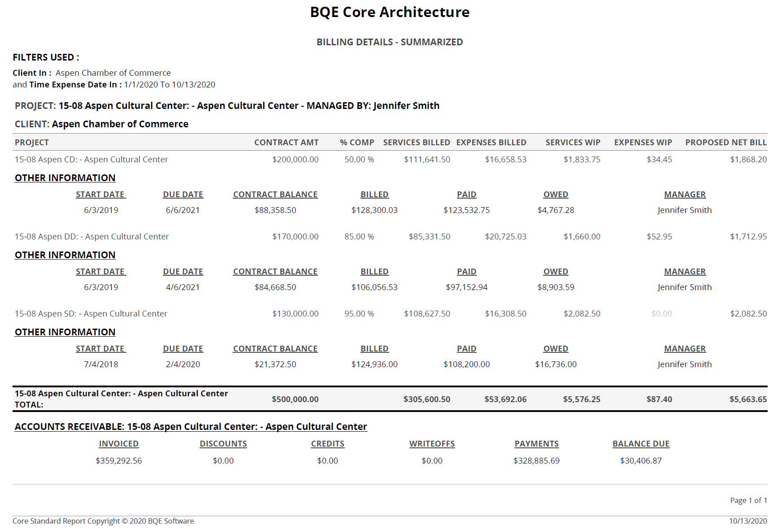Select due date 6/6/2021
Screen dimensions: 782x529
click(182, 210)
